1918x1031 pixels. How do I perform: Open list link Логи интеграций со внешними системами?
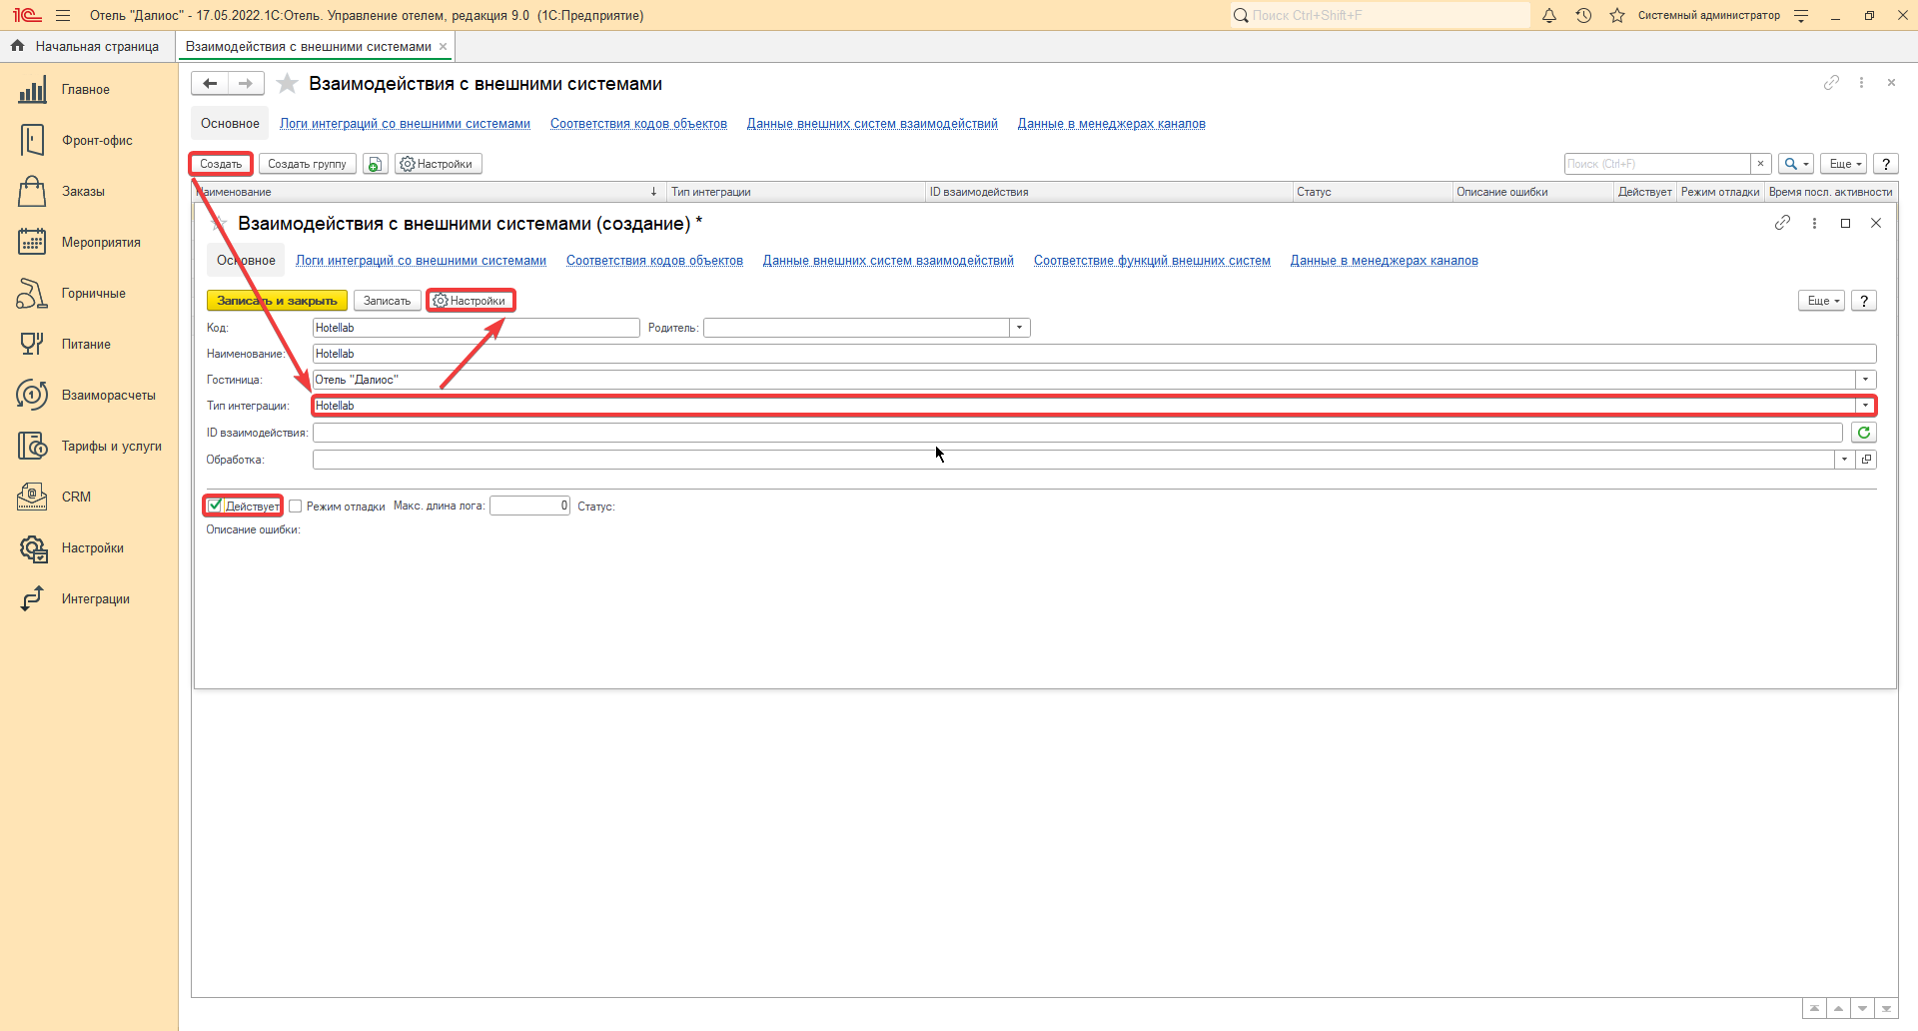pos(405,124)
